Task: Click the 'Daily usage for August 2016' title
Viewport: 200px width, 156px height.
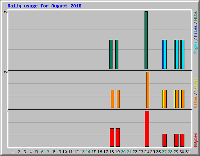Action: click(x=45, y=6)
